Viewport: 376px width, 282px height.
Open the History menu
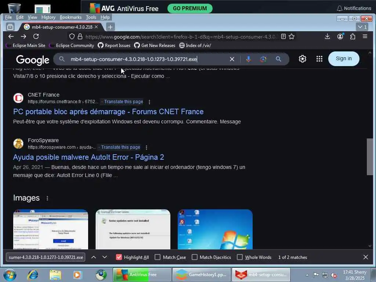click(48, 17)
